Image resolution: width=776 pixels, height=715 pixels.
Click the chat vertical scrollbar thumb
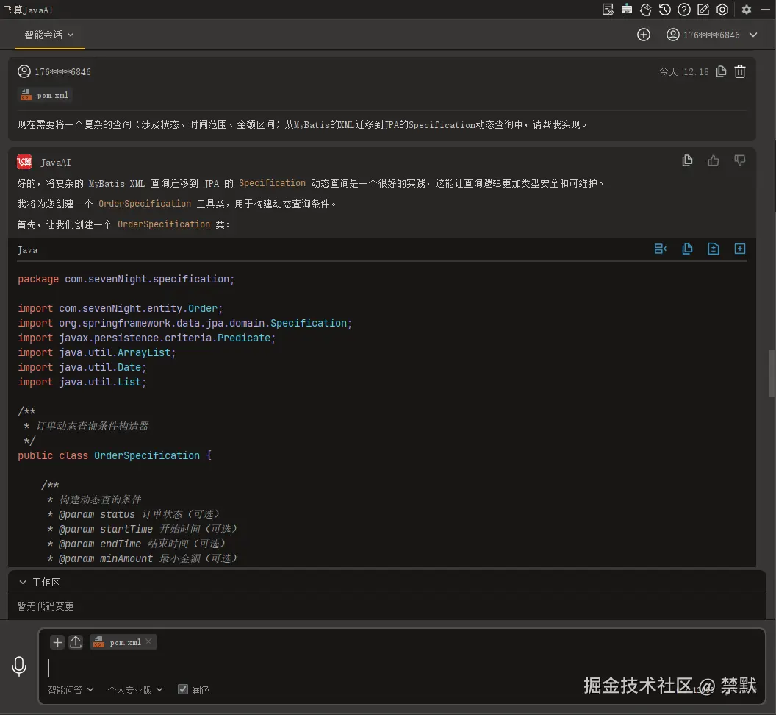(771, 374)
